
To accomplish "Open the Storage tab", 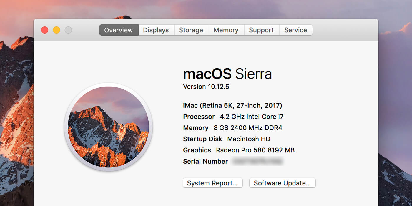I will [x=191, y=30].
